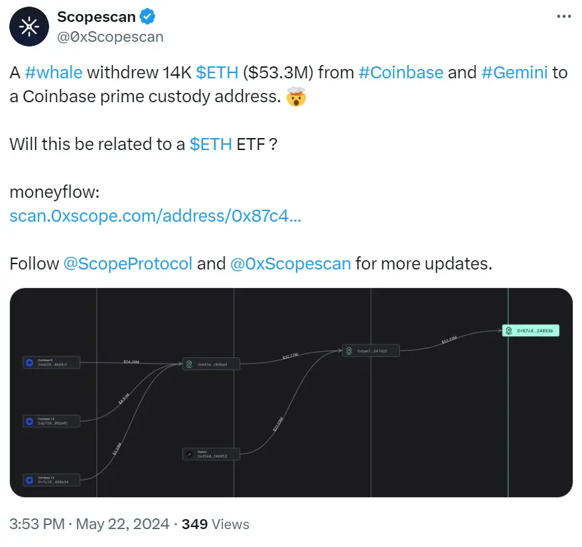This screenshot has height=547, width=582.
Task: Click the wallet icon on node 0xbae7...547dd2
Action: (349, 351)
